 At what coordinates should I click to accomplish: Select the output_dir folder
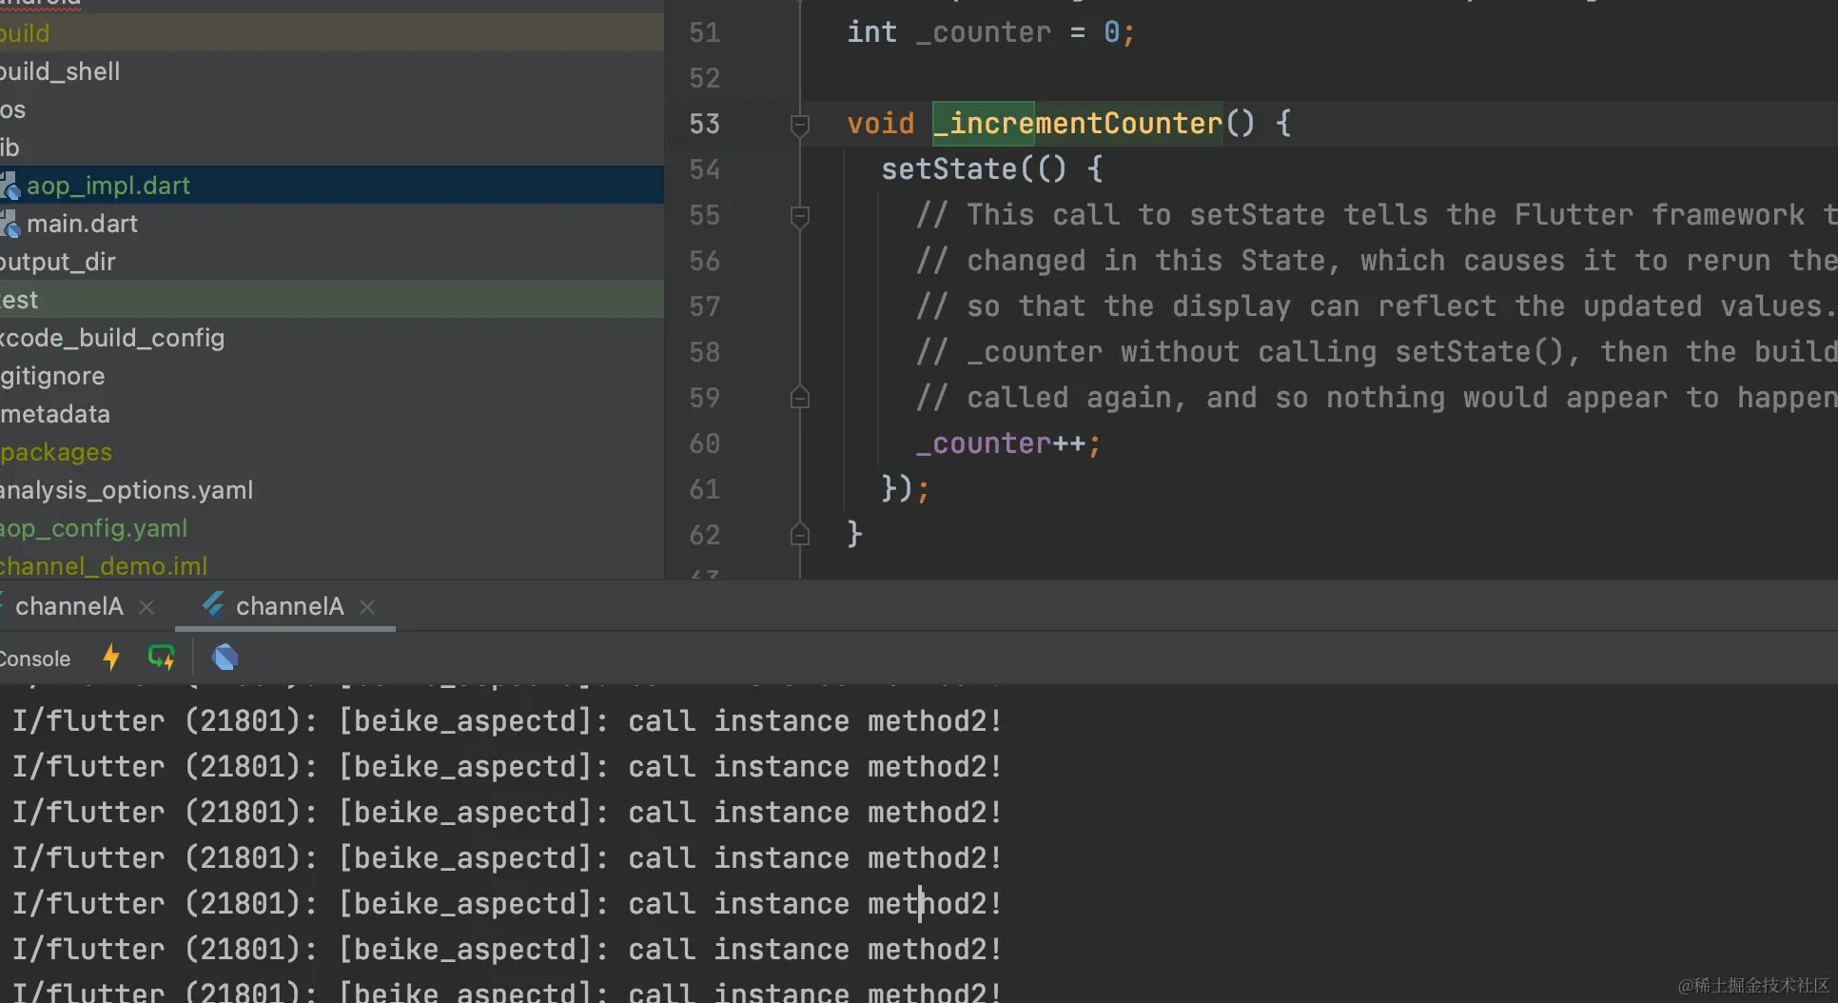(332, 262)
